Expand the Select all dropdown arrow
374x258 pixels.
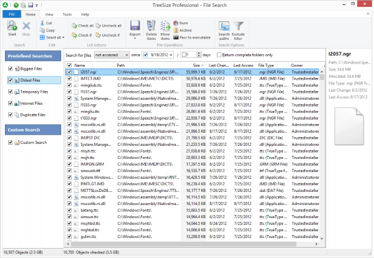point(63,37)
